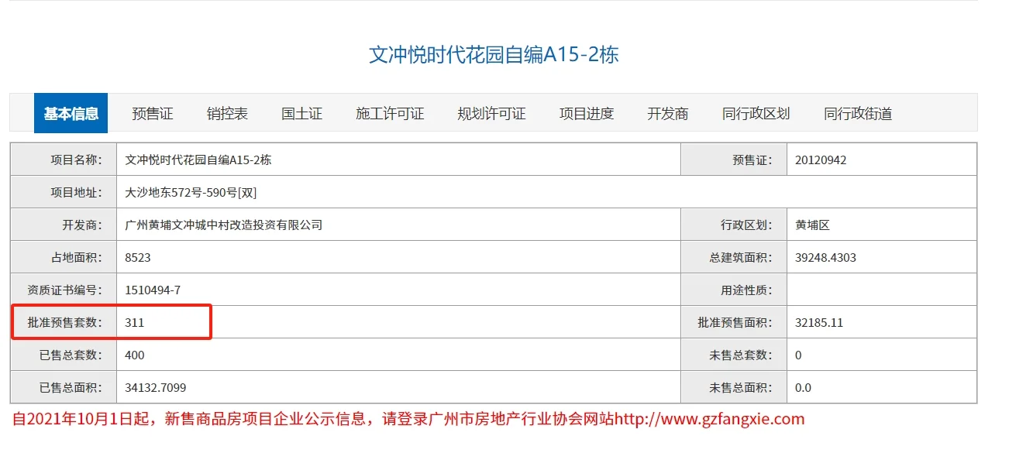Click the 项目地址 label
This screenshot has width=1009, height=460.
coord(77,193)
